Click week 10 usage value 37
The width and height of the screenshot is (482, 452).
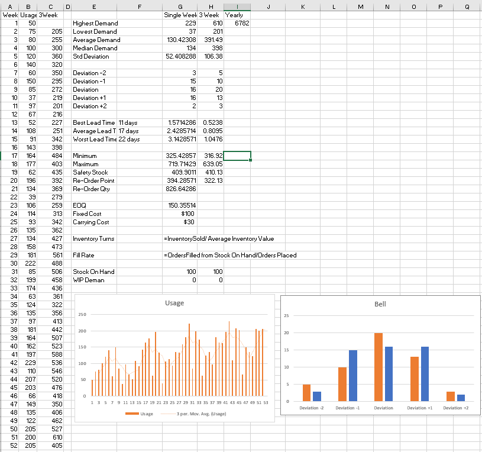28,98
